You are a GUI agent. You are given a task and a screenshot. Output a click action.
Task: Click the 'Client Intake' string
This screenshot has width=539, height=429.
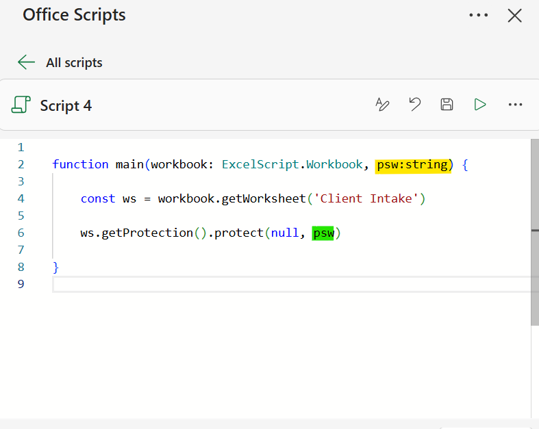pyautogui.click(x=366, y=198)
